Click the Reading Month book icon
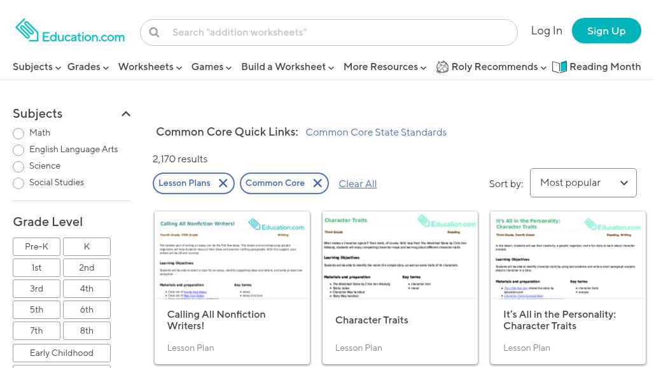This screenshot has width=654, height=368. [559, 67]
